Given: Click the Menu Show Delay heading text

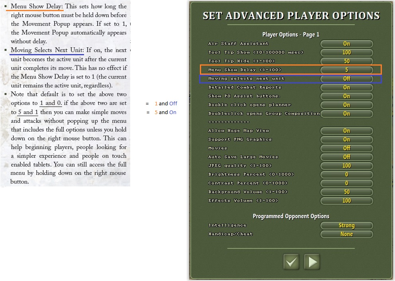Looking at the screenshot, I should 37,6.
